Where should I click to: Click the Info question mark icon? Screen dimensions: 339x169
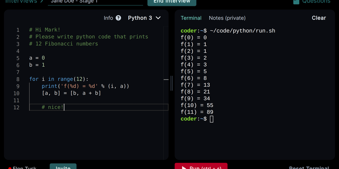pyautogui.click(x=118, y=18)
